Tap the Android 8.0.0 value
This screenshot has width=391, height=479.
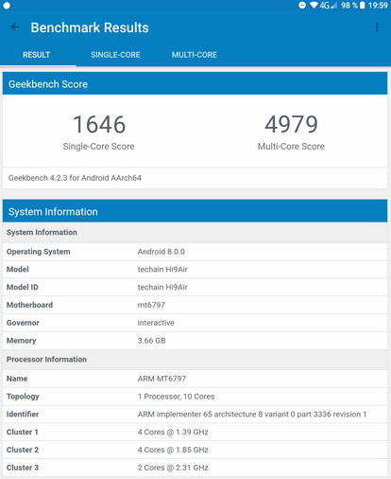click(161, 252)
